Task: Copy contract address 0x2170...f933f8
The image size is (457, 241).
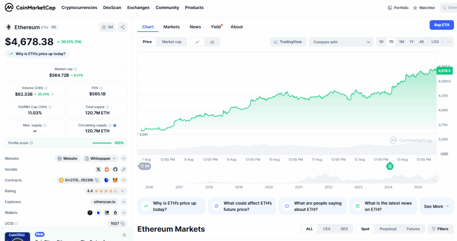Action: pos(97,180)
